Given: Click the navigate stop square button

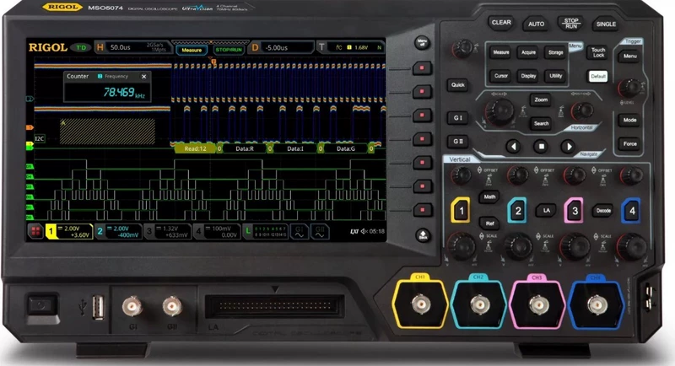Looking at the screenshot, I should point(541,146).
